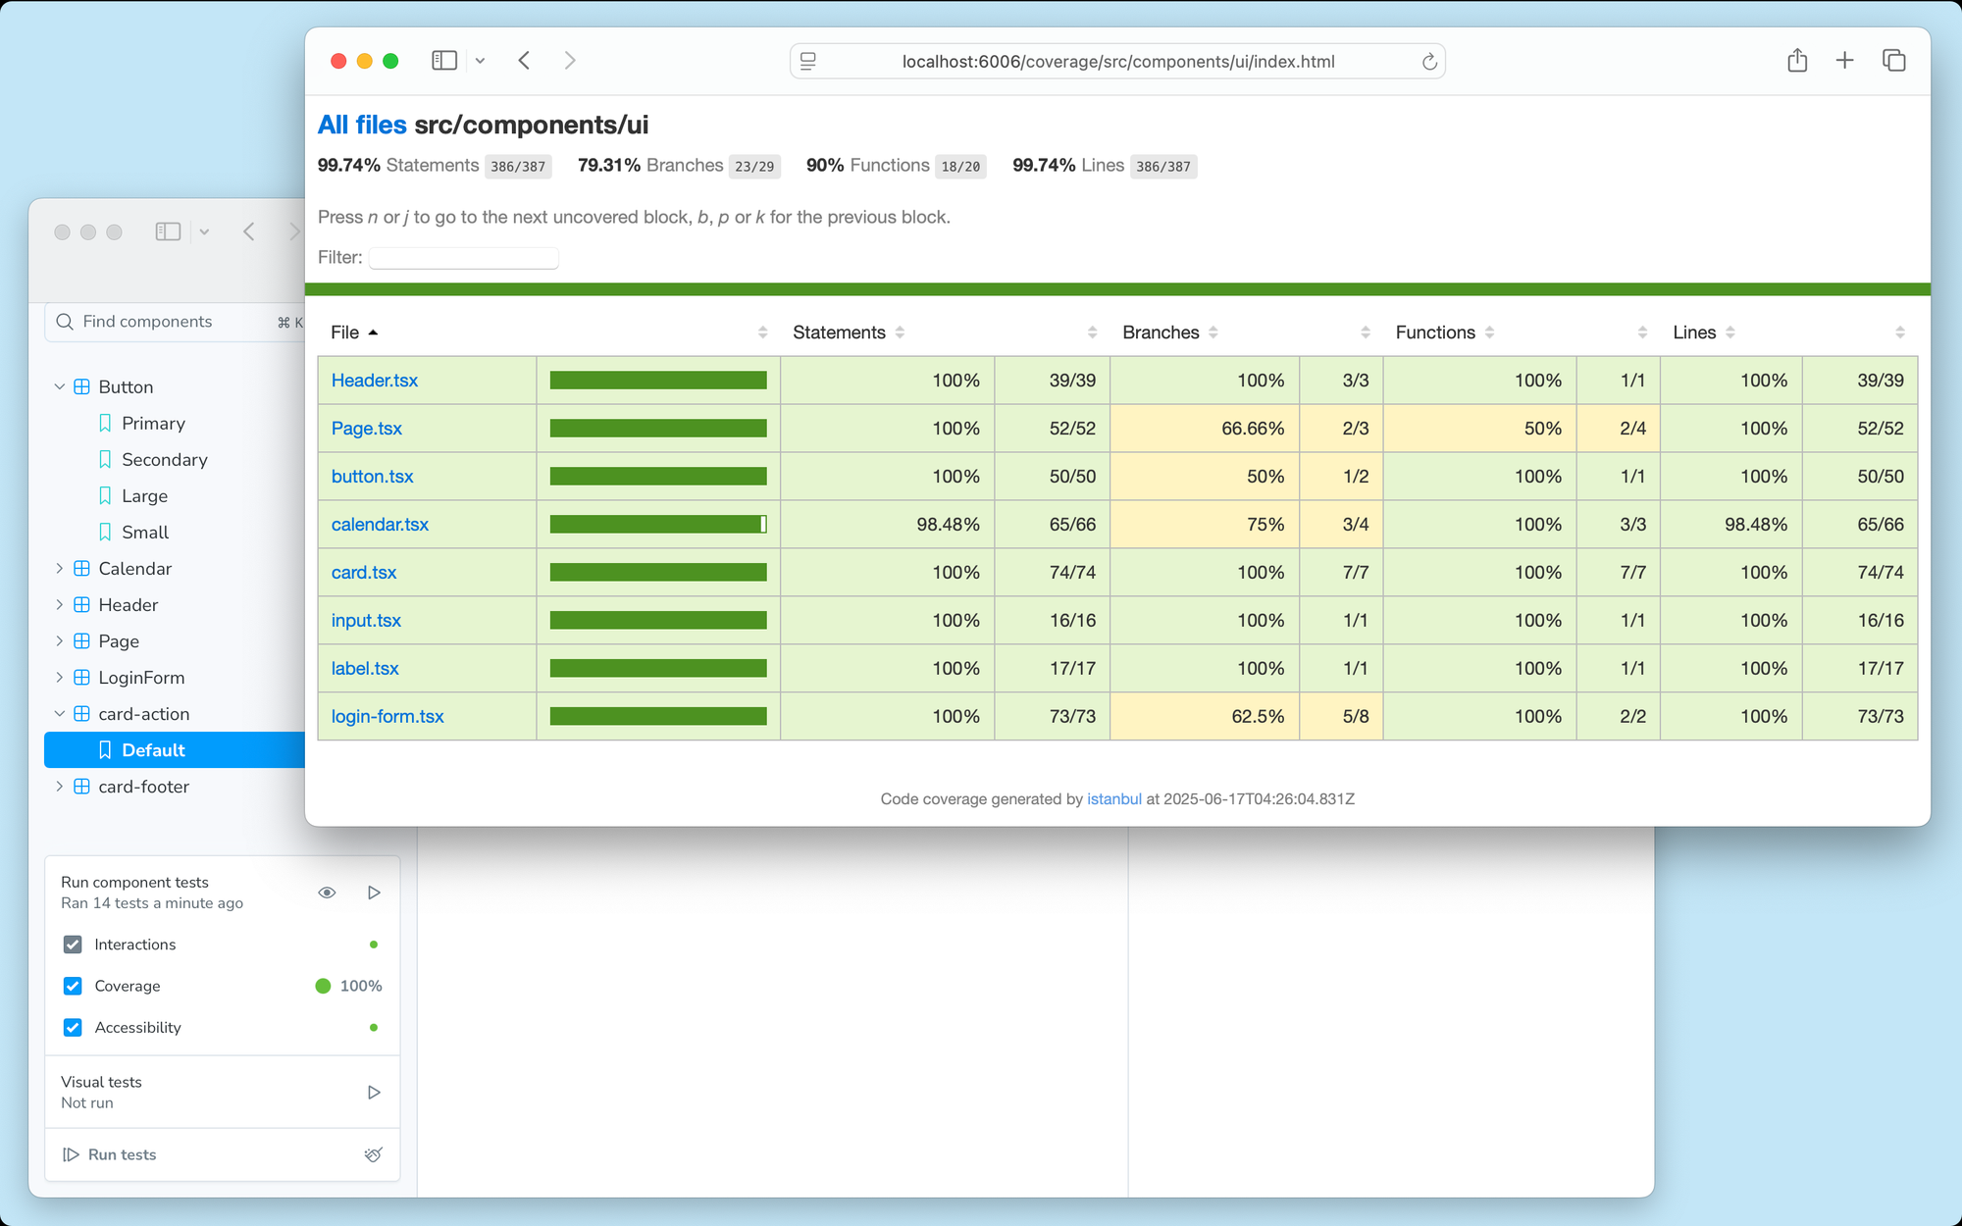Image resolution: width=1962 pixels, height=1226 pixels.
Task: Start Visual tests with its play icon
Action: (374, 1092)
